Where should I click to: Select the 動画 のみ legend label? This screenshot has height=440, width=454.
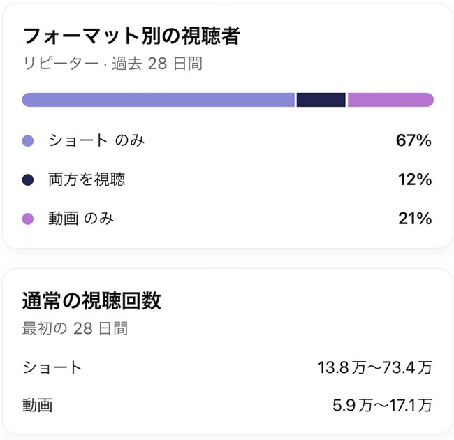pyautogui.click(x=81, y=219)
